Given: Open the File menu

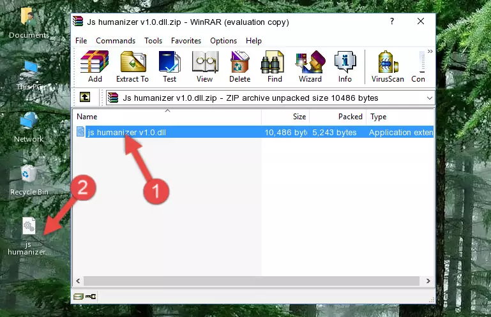Looking at the screenshot, I should coord(81,41).
